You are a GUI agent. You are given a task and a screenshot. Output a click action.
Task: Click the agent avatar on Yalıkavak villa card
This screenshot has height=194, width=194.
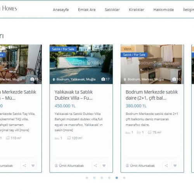coord(56,165)
